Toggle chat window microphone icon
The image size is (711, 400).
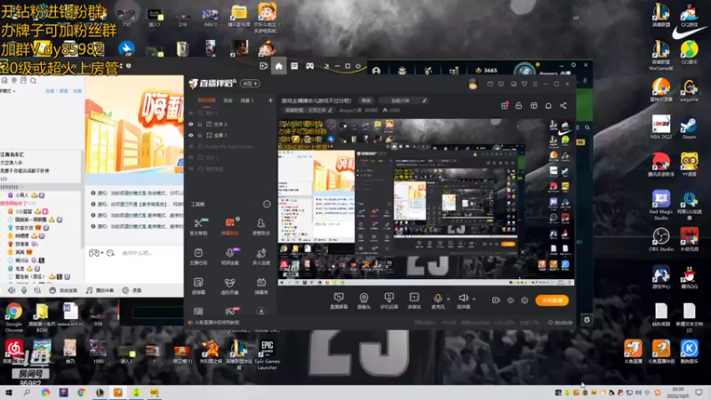24,291
